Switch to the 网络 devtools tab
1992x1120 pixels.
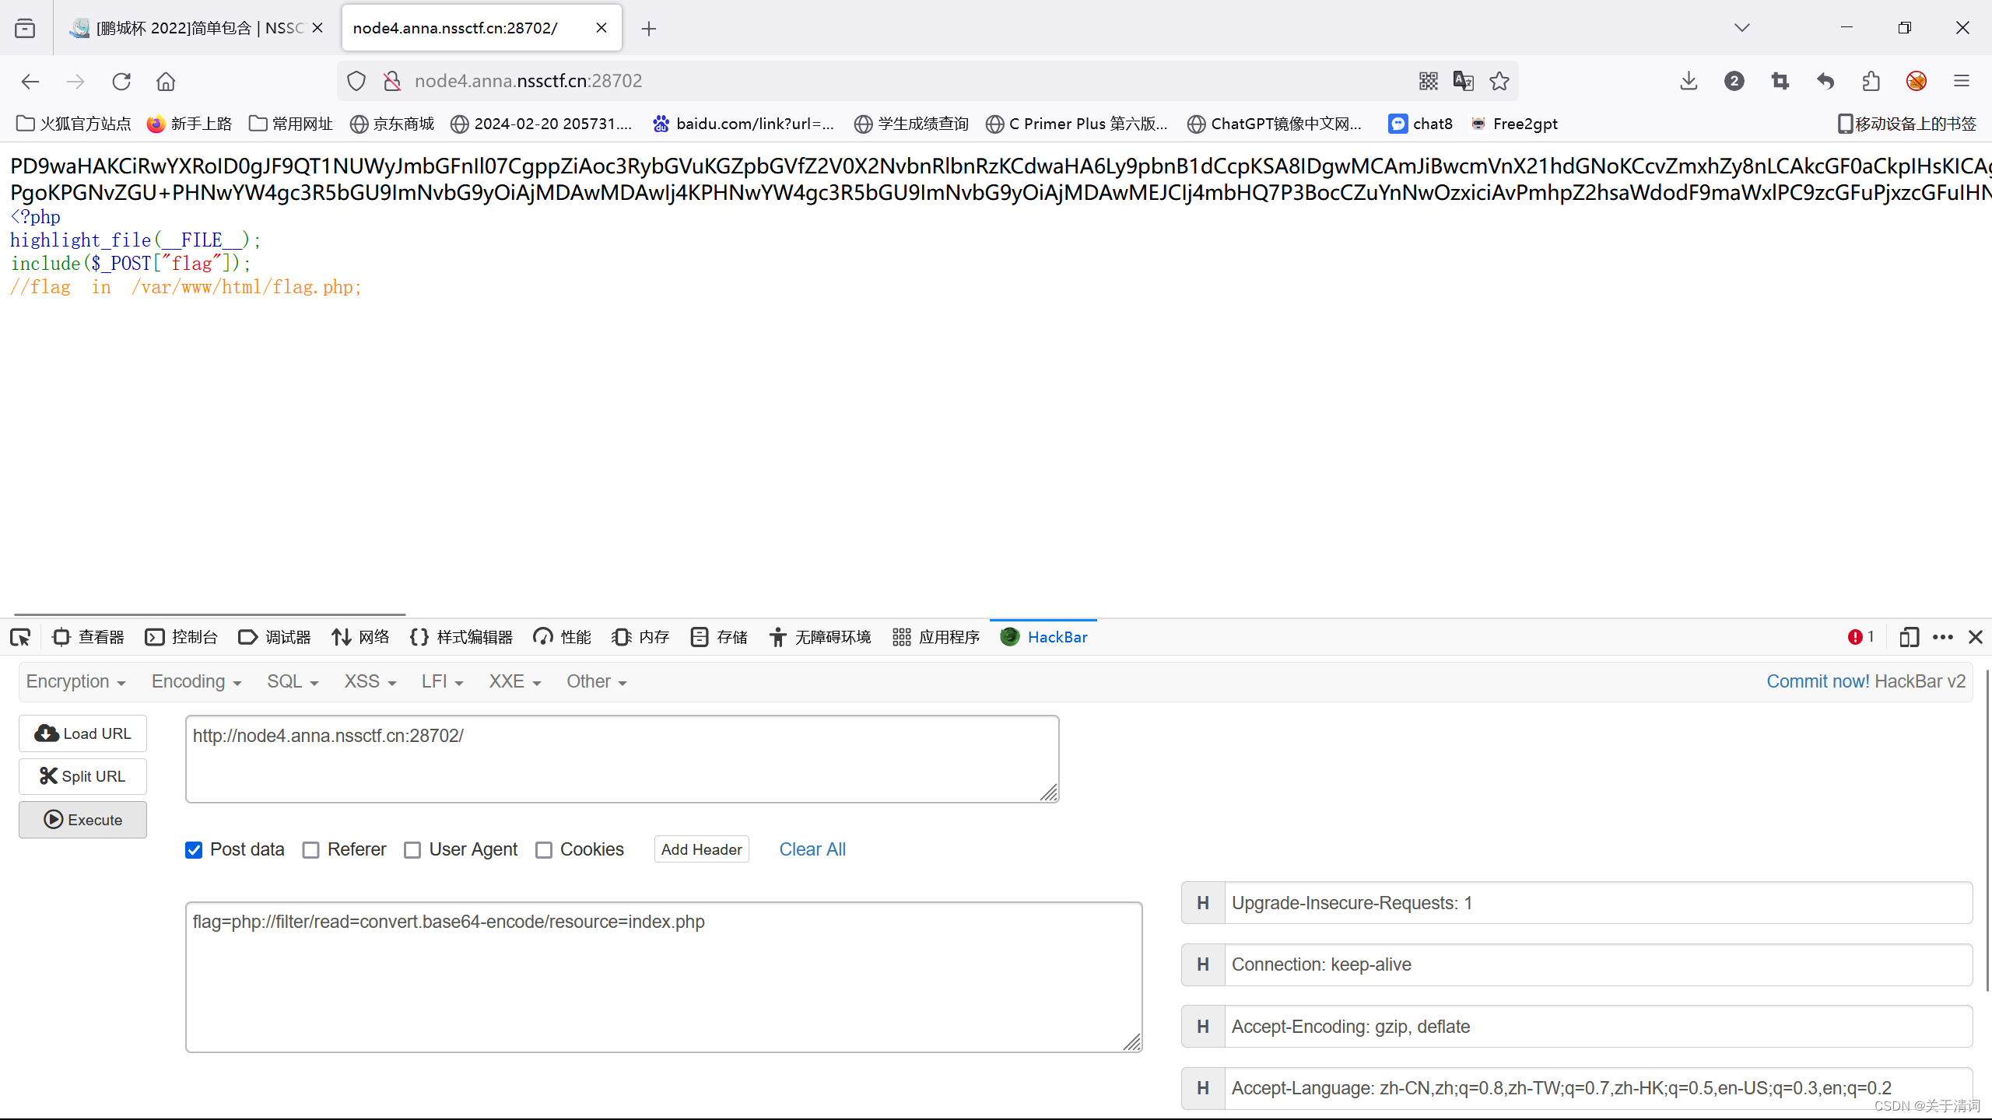point(360,637)
